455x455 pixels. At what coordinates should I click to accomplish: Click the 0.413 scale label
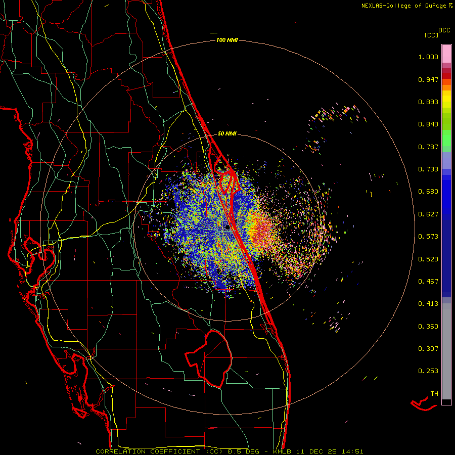428,304
